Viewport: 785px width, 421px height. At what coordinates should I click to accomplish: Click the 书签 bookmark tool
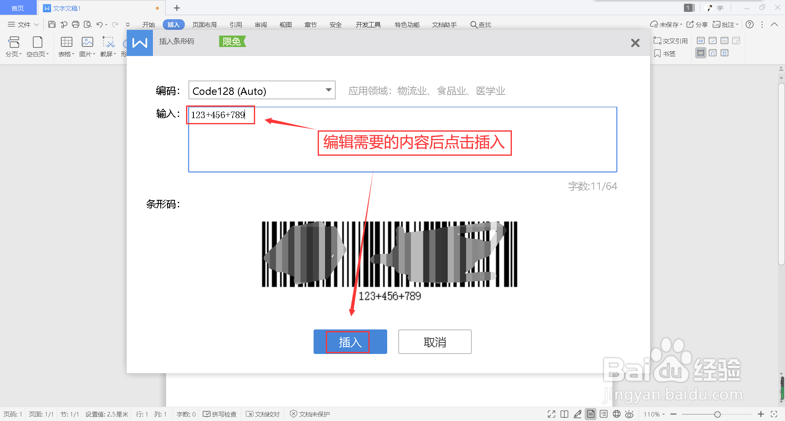[665, 54]
